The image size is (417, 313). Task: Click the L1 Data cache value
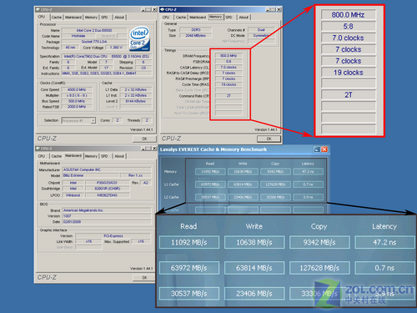point(136,89)
